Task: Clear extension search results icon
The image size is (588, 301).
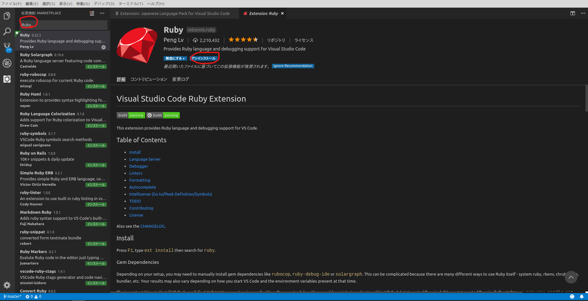Action: [x=92, y=13]
